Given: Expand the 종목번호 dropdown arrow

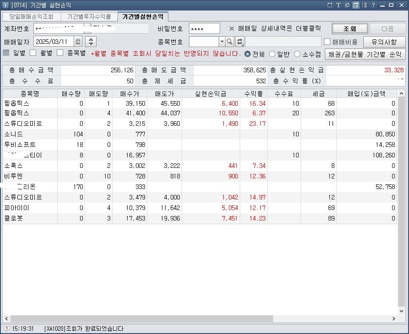Looking at the screenshot, I should click(222, 42).
